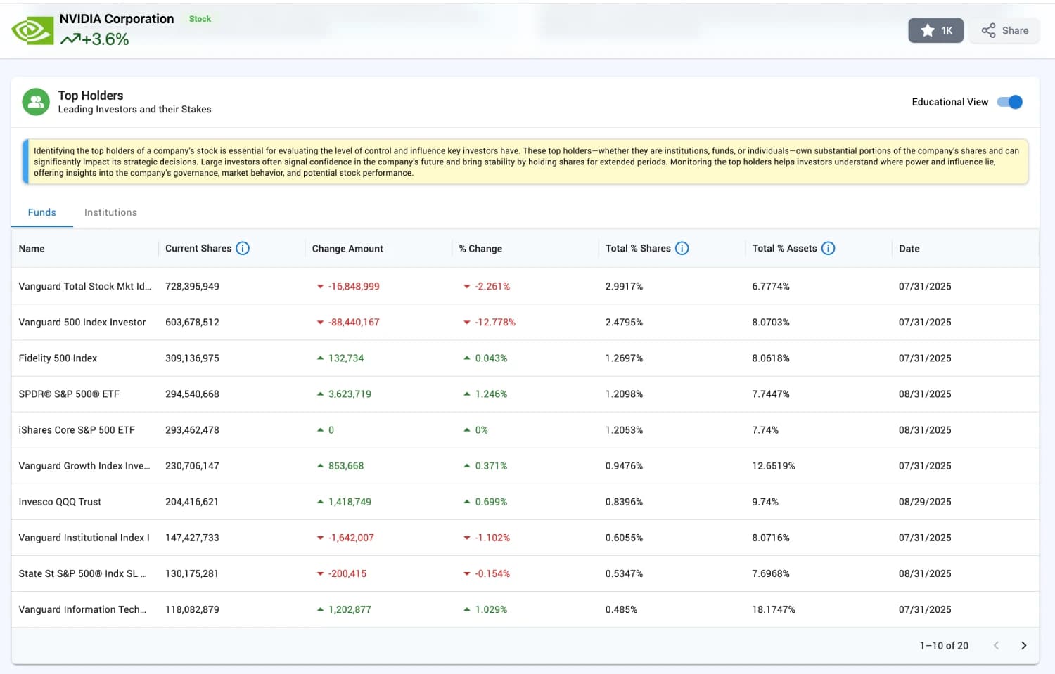Select the Invesco QQQ Trust row
The image size is (1055, 674).
click(x=60, y=502)
